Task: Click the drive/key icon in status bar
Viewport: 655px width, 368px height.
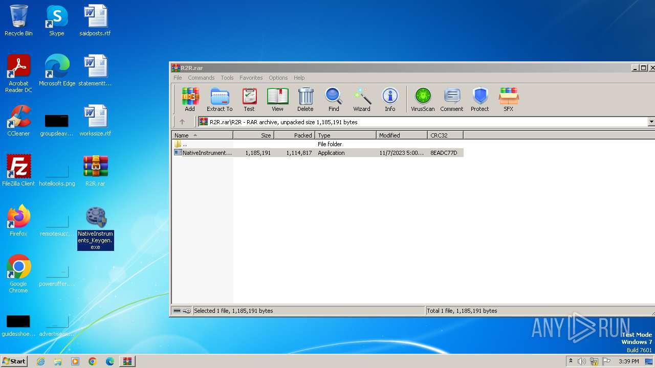Action: 182,311
